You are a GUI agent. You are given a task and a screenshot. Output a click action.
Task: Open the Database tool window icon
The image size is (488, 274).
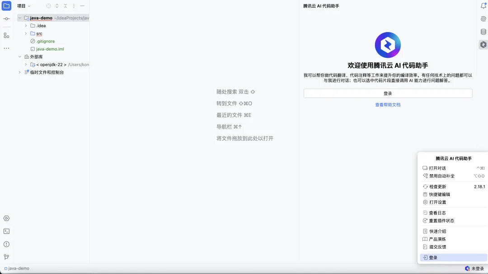pyautogui.click(x=483, y=32)
